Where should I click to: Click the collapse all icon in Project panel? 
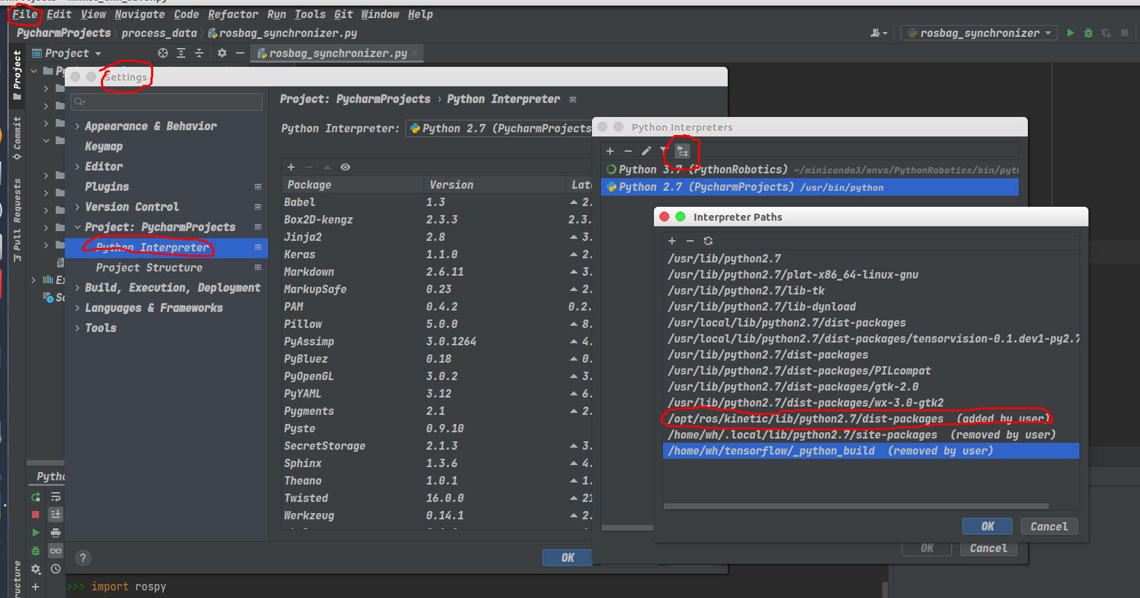coord(199,53)
